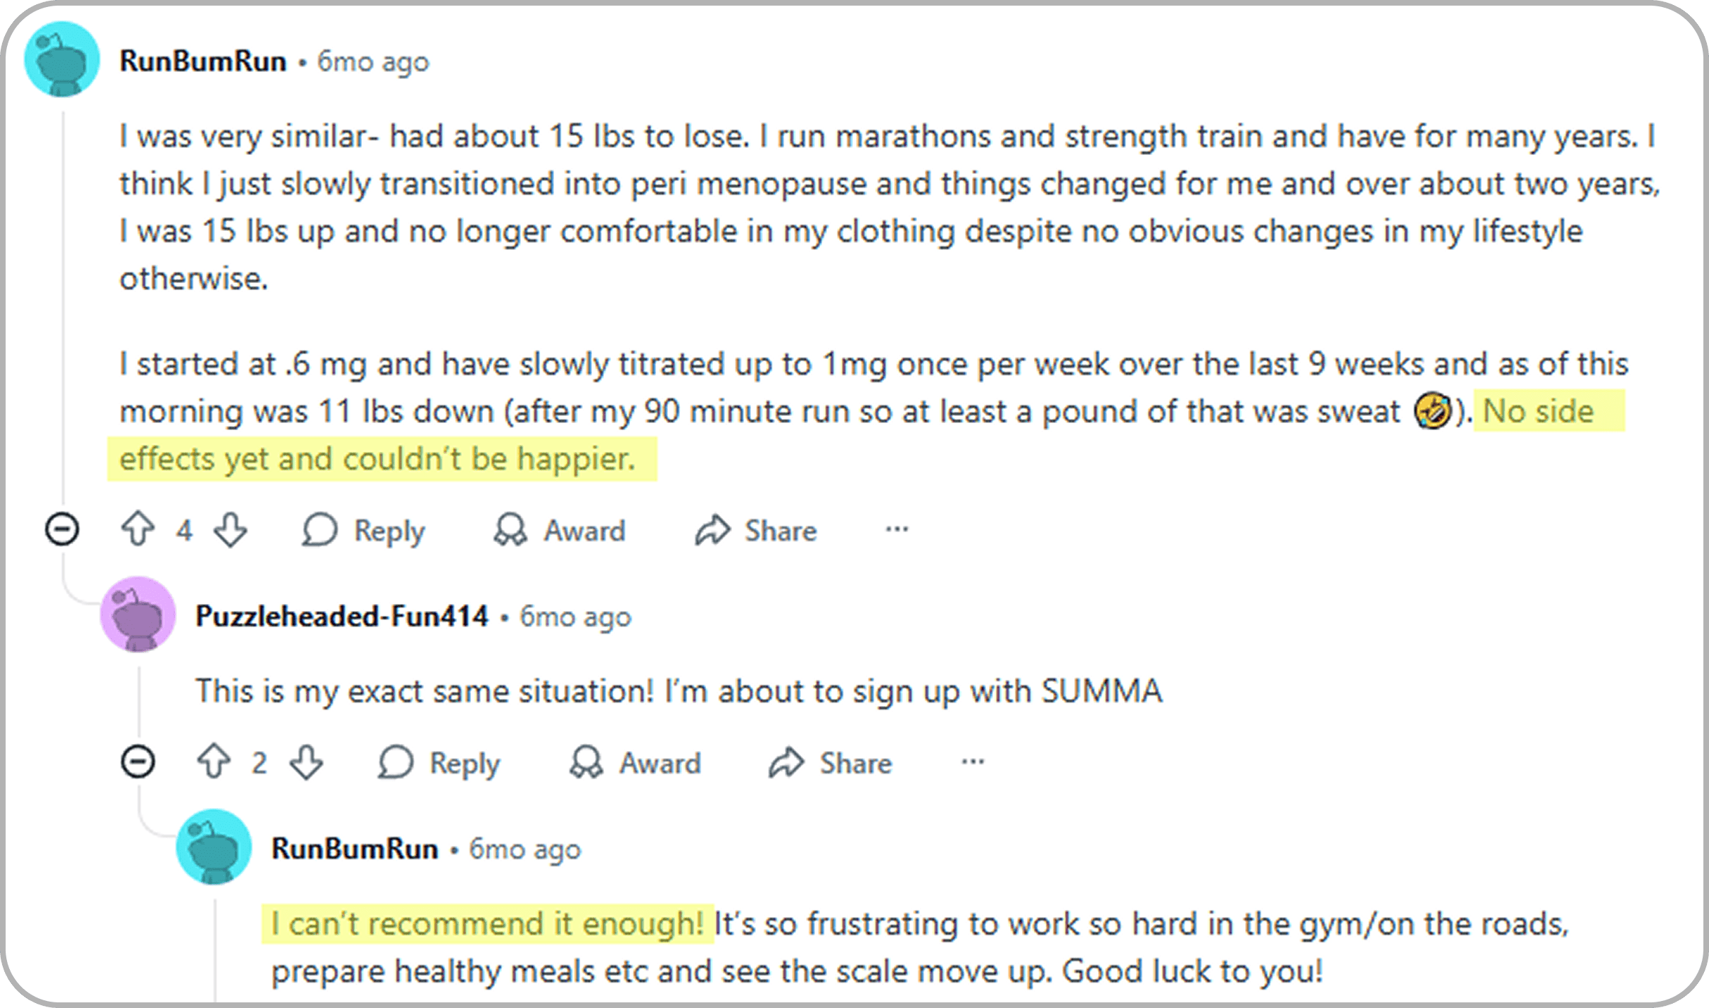
Task: Open the overflow menu on RunBumRun's comment
Action: (895, 530)
